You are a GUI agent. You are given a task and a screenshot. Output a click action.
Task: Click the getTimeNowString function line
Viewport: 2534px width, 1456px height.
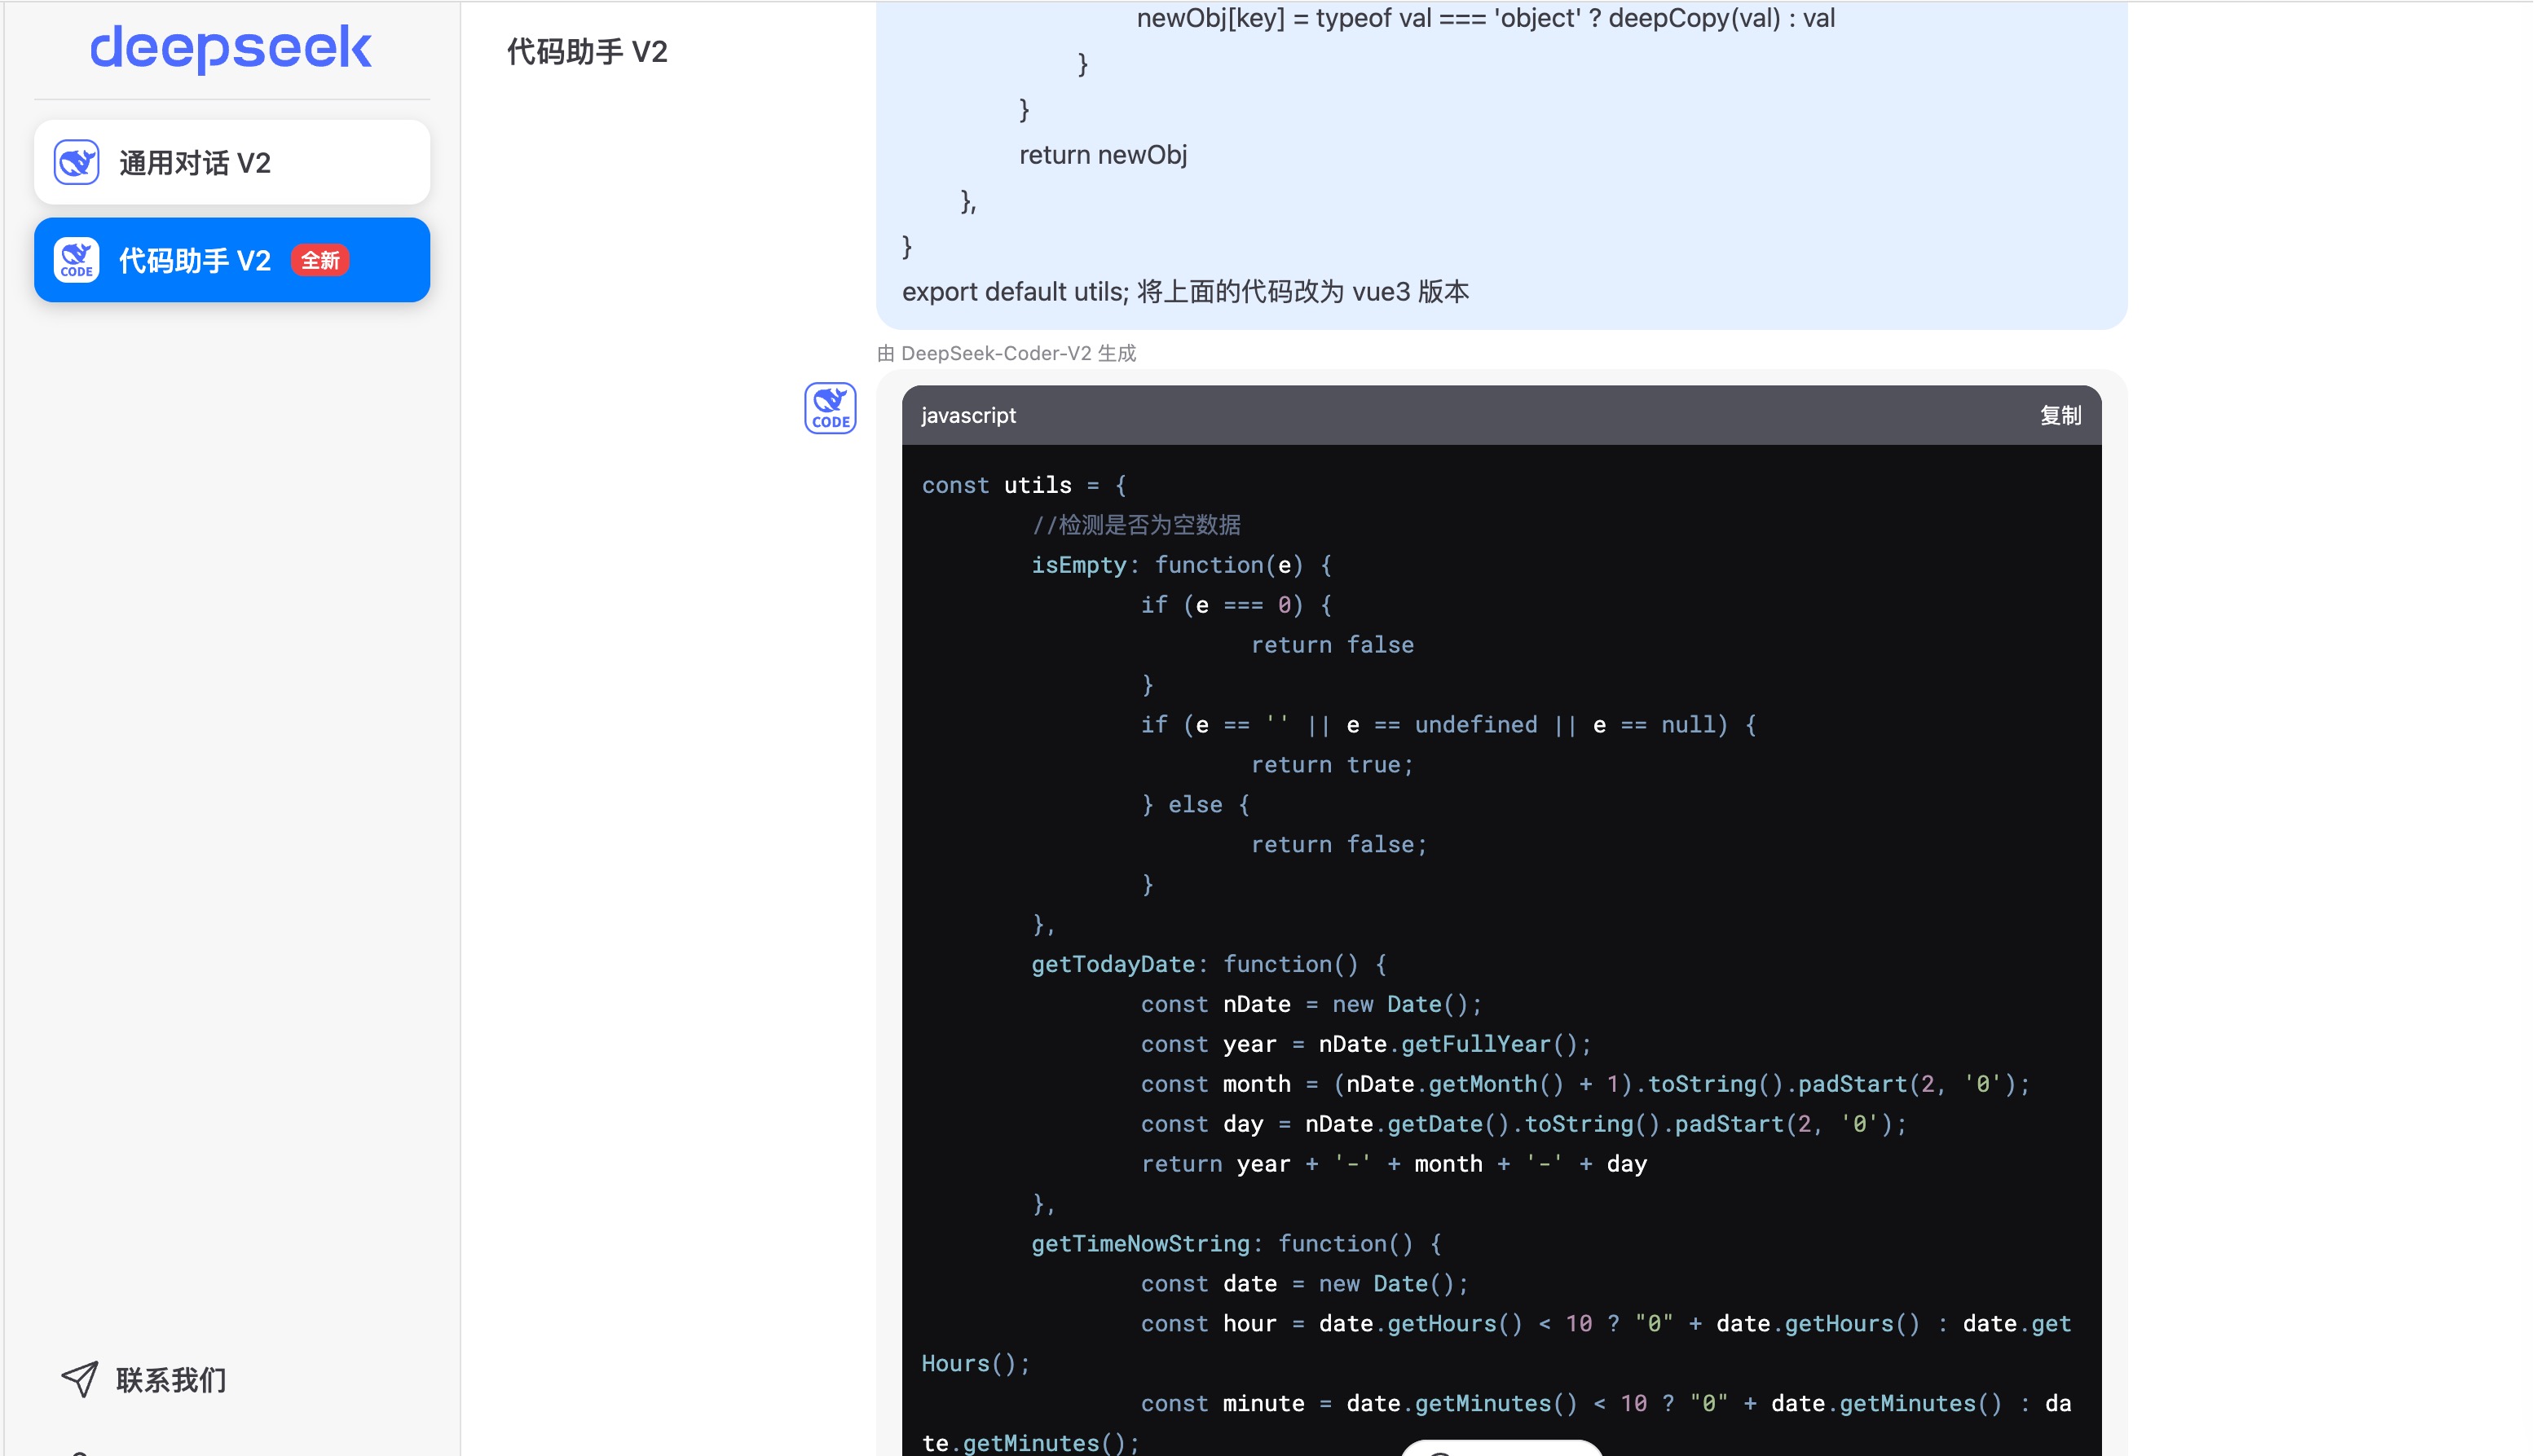(x=1236, y=1243)
